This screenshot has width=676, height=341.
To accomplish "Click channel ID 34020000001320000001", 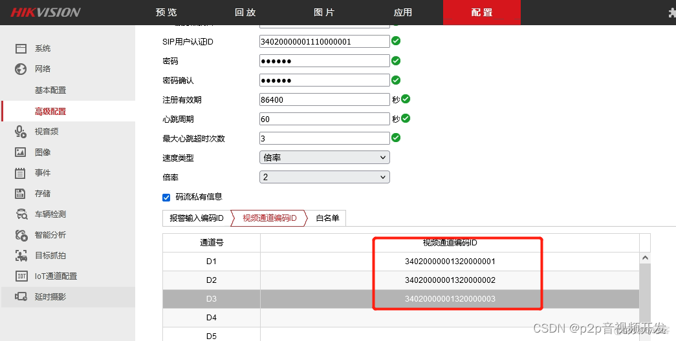I will (450, 262).
